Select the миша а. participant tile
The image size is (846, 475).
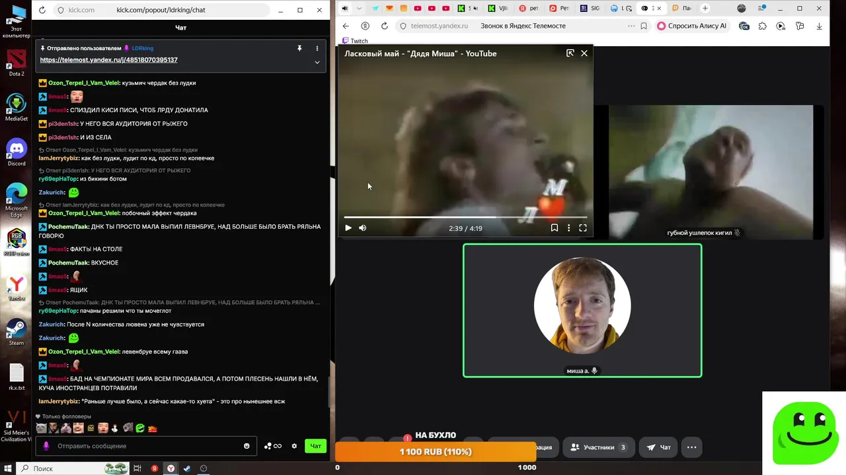point(582,311)
